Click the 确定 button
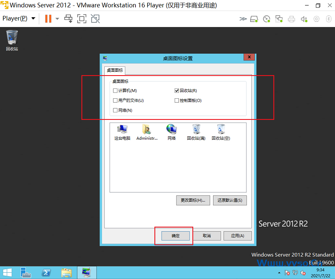Screen dimensions: 335x279 pos(176,236)
